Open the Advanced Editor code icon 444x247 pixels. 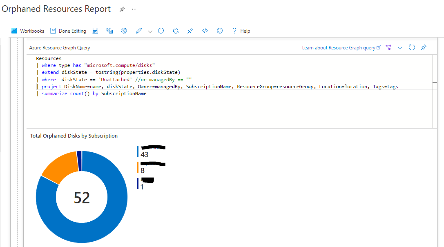coord(205,31)
